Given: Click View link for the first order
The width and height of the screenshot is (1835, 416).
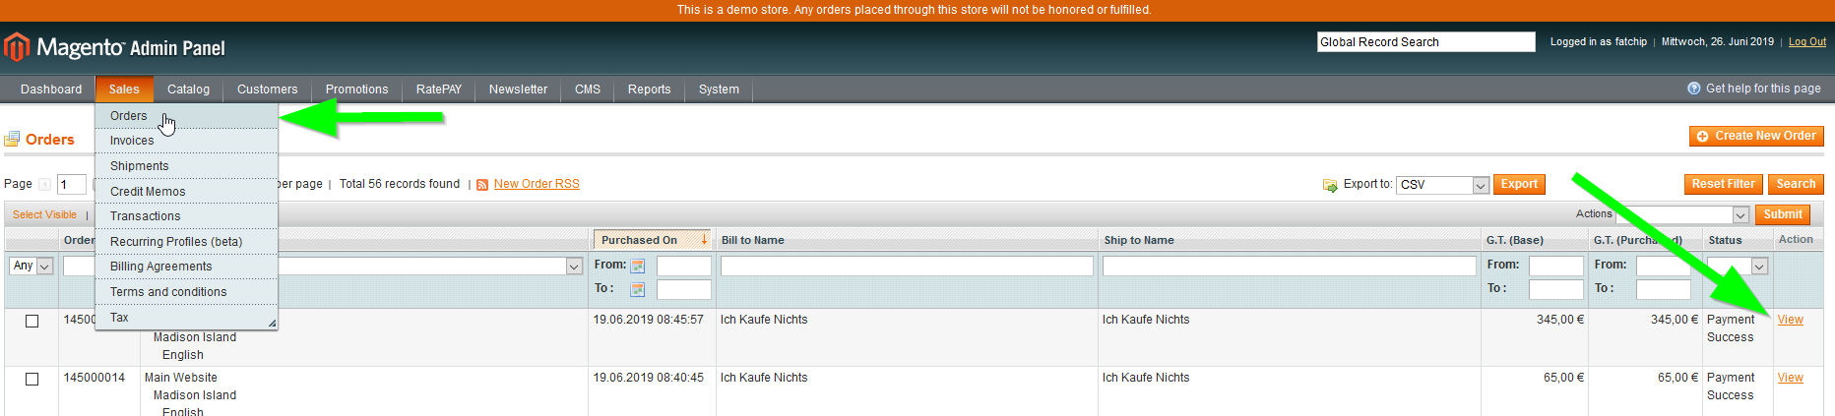Looking at the screenshot, I should click(x=1790, y=320).
